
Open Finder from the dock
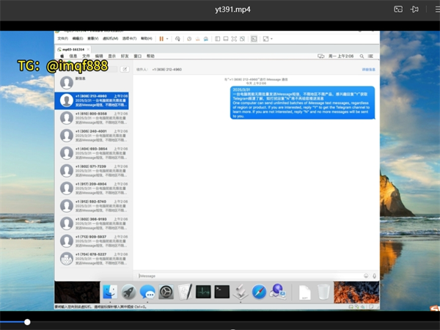tap(110, 292)
